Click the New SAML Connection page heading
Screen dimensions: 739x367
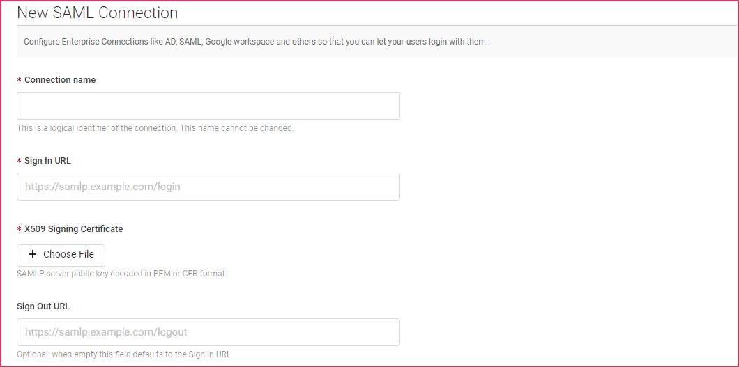98,13
